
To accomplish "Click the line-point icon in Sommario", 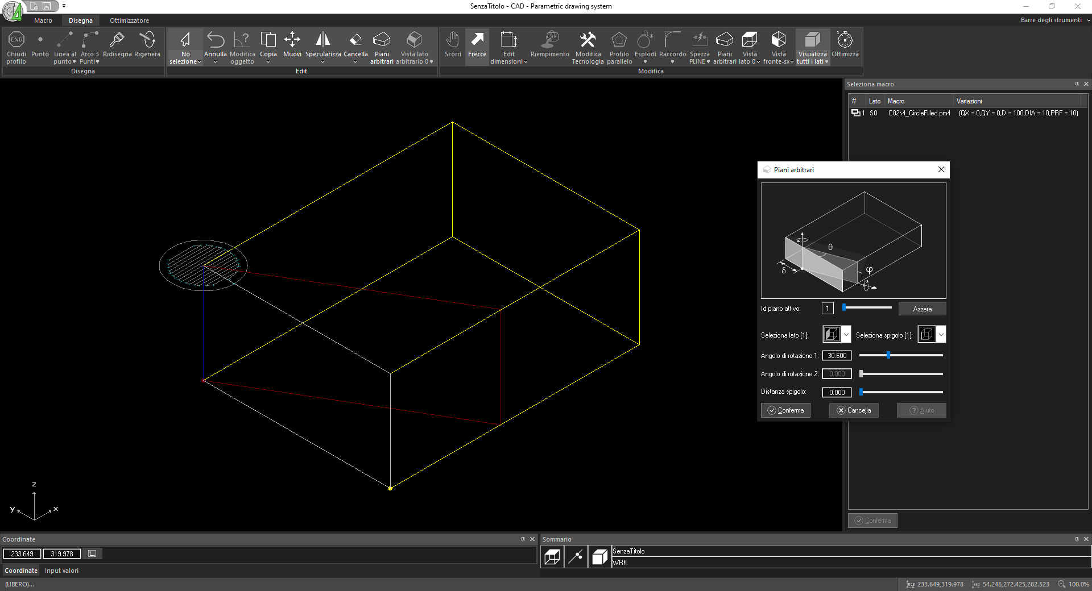I will pos(576,557).
